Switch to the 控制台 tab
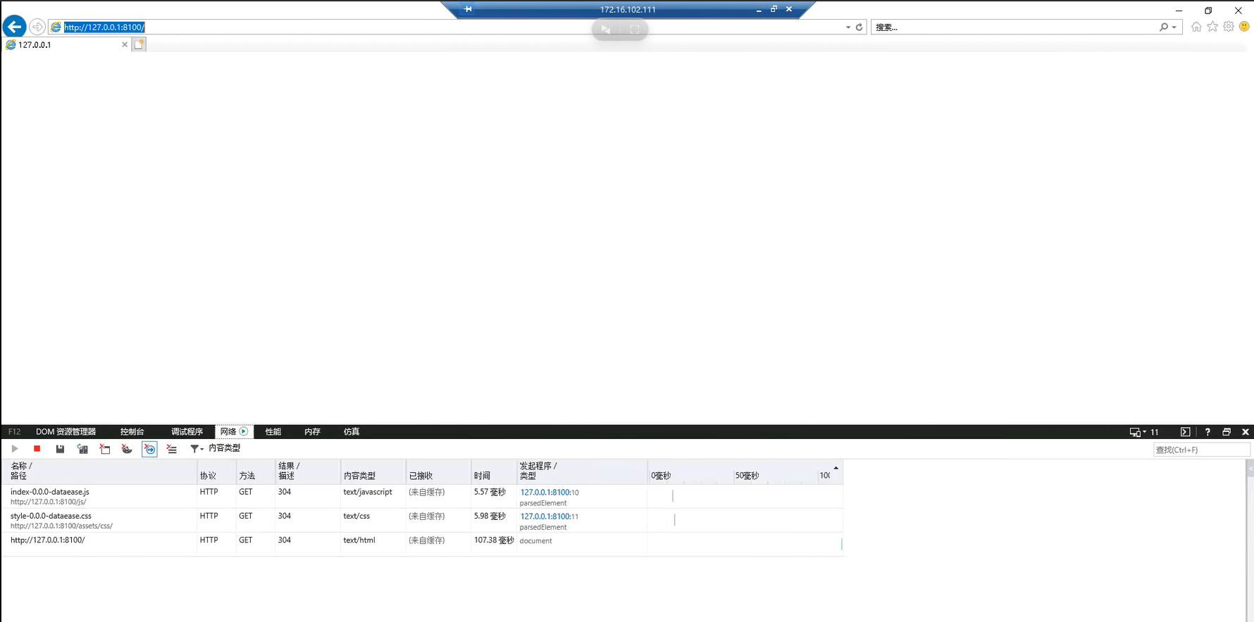Screen dimensions: 1254x622 point(132,432)
